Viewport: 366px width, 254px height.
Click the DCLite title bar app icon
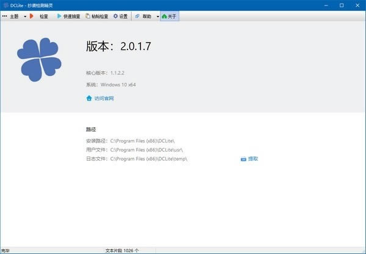5,5
